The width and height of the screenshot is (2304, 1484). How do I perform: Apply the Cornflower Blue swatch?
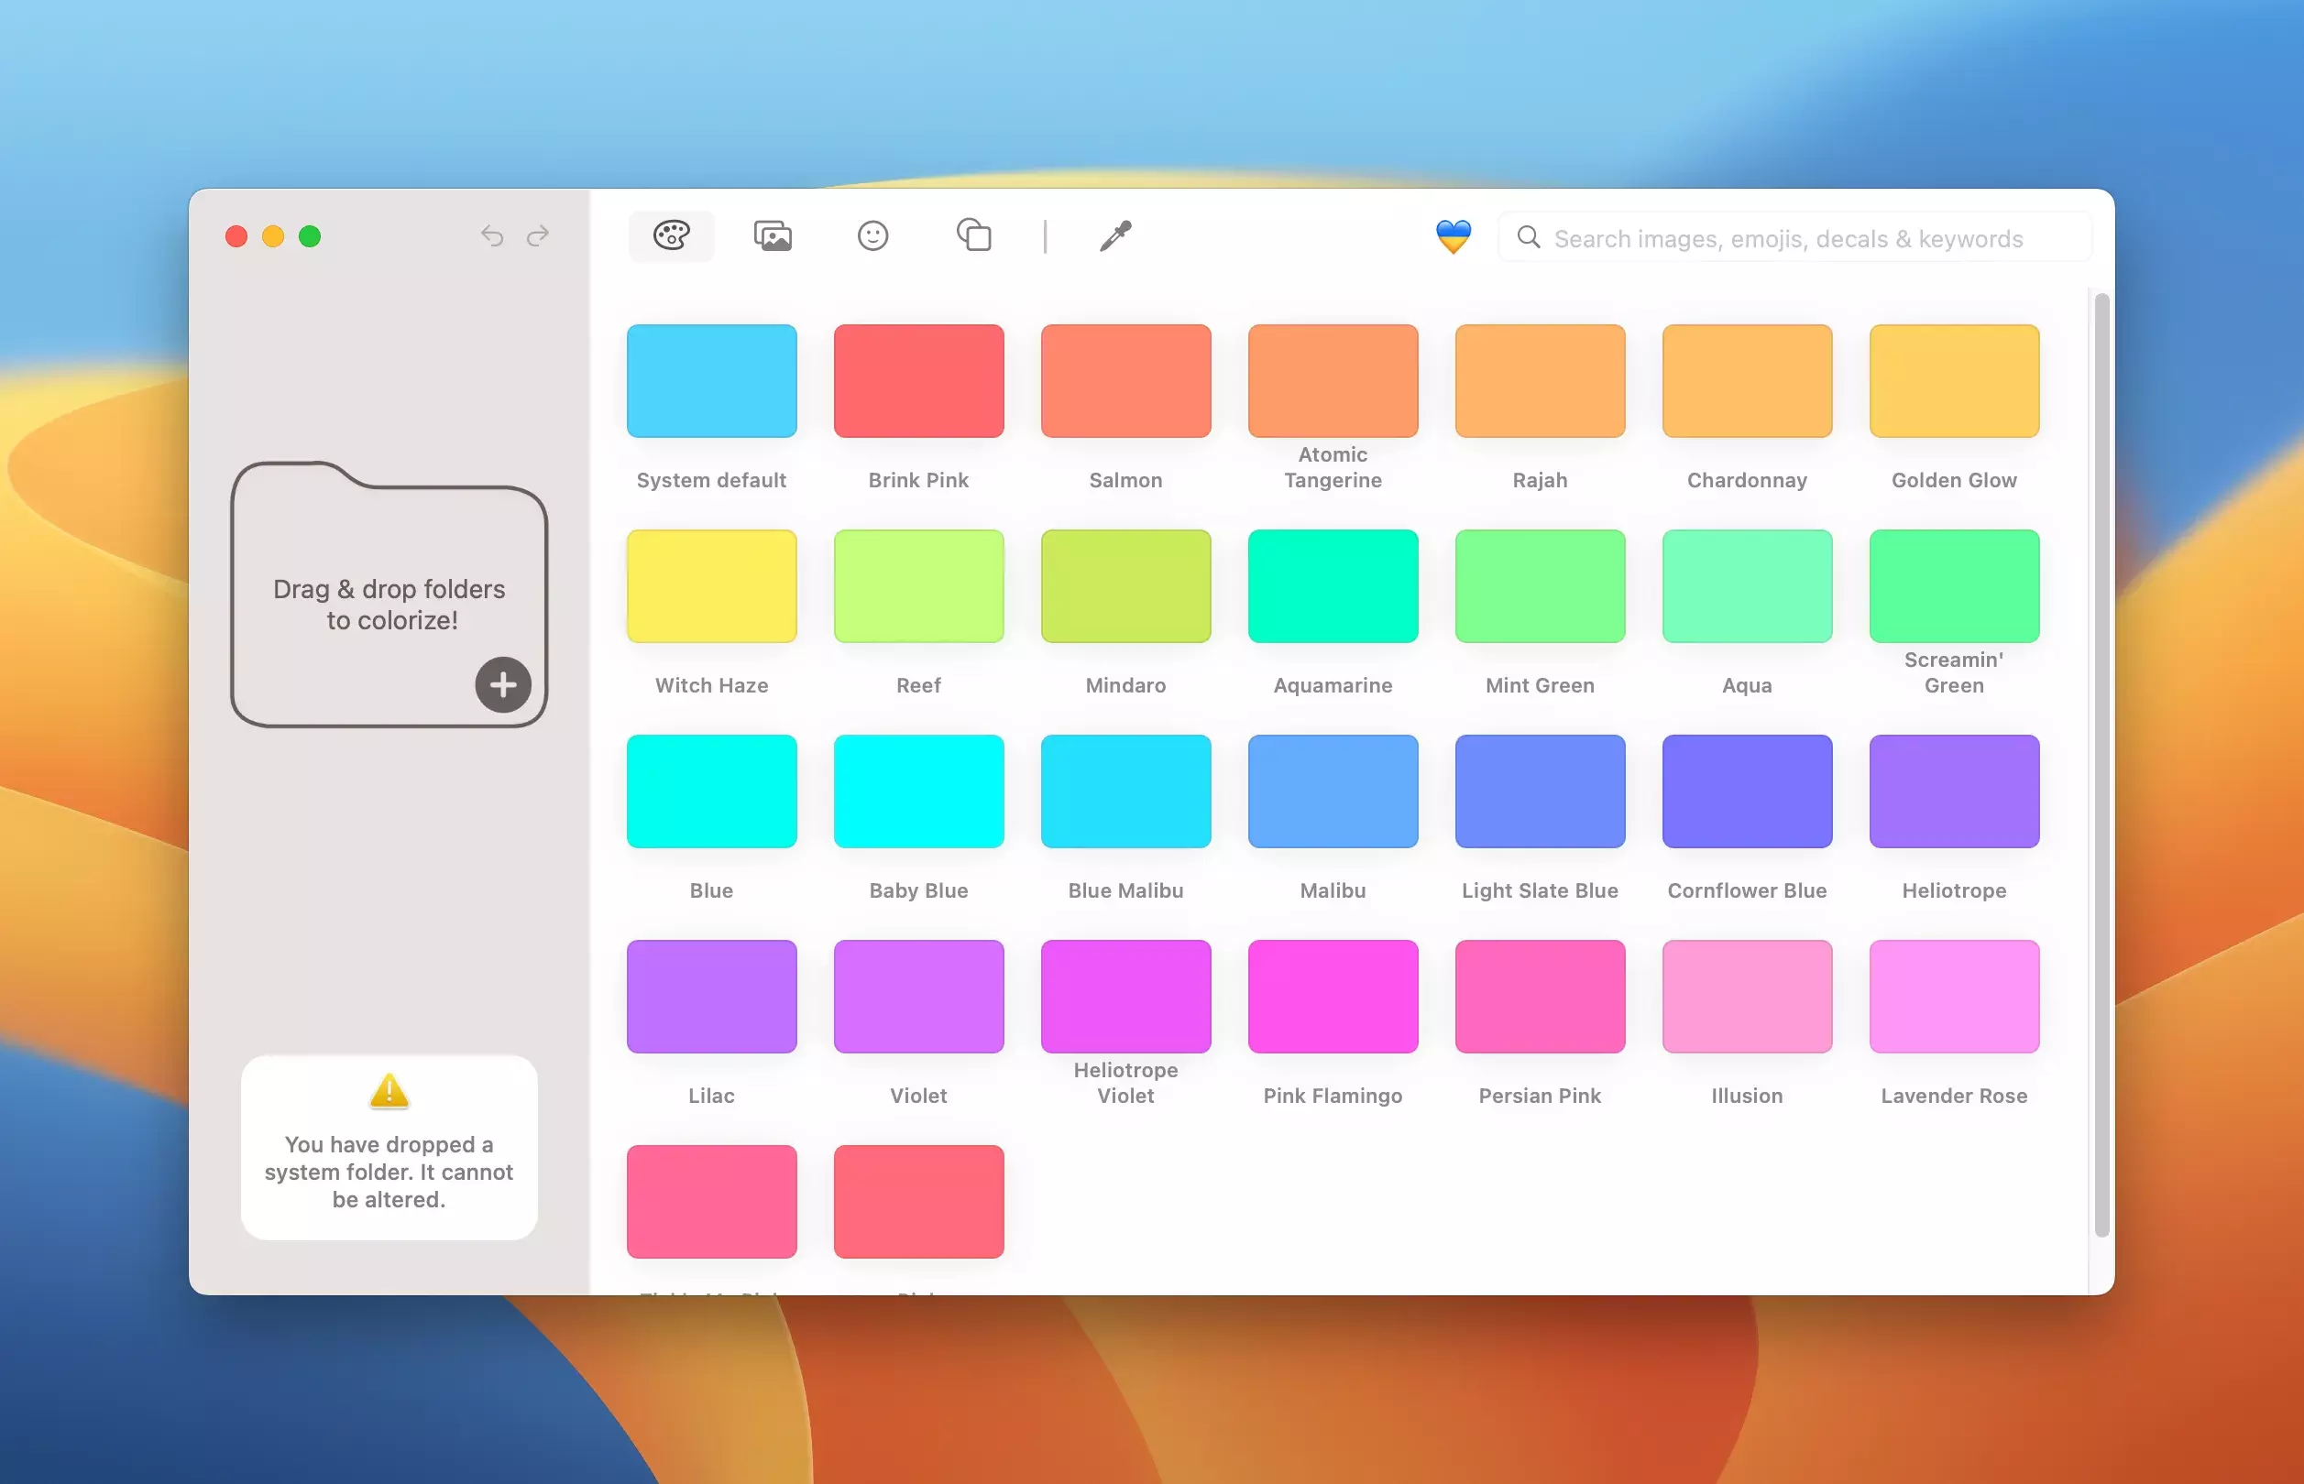(x=1746, y=791)
